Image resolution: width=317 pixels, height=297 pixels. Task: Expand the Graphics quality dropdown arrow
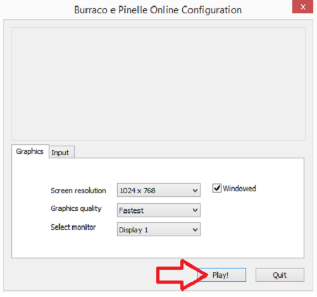click(195, 210)
